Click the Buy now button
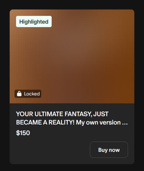Viewport: 144px width, 171px height. (x=109, y=150)
